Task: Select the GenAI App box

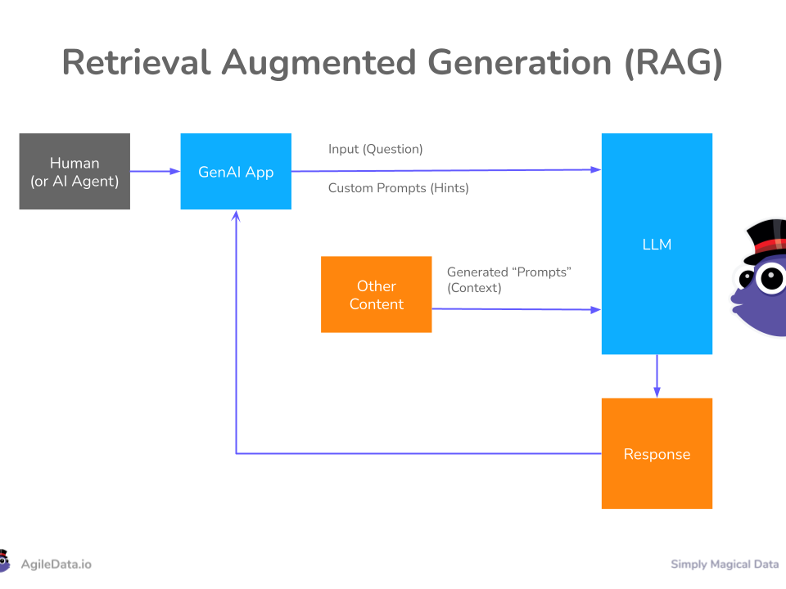Action: (x=236, y=171)
